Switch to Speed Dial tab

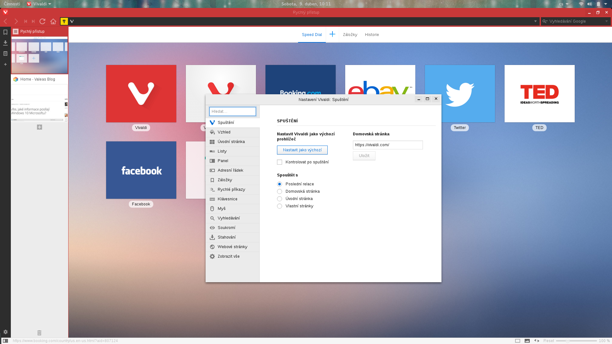pyautogui.click(x=312, y=35)
